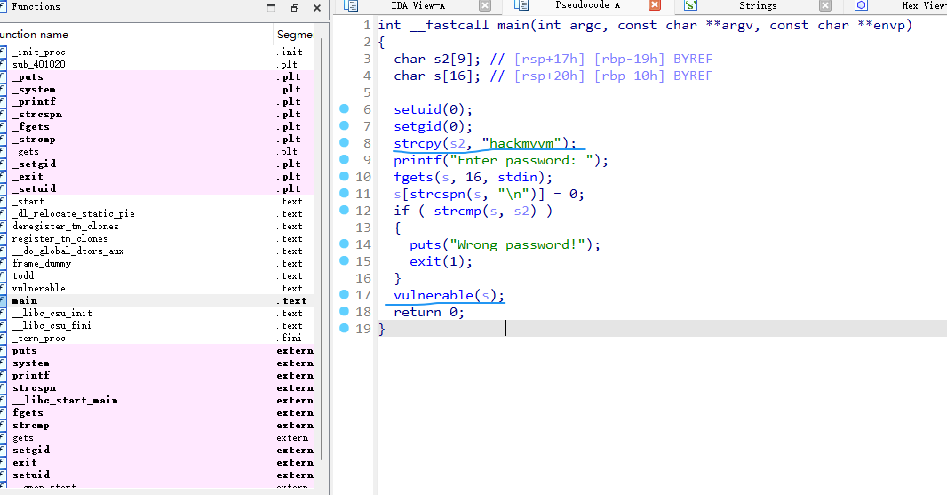Select the _printf .plt function
Viewport: 947px width, 495px height.
tap(157, 101)
